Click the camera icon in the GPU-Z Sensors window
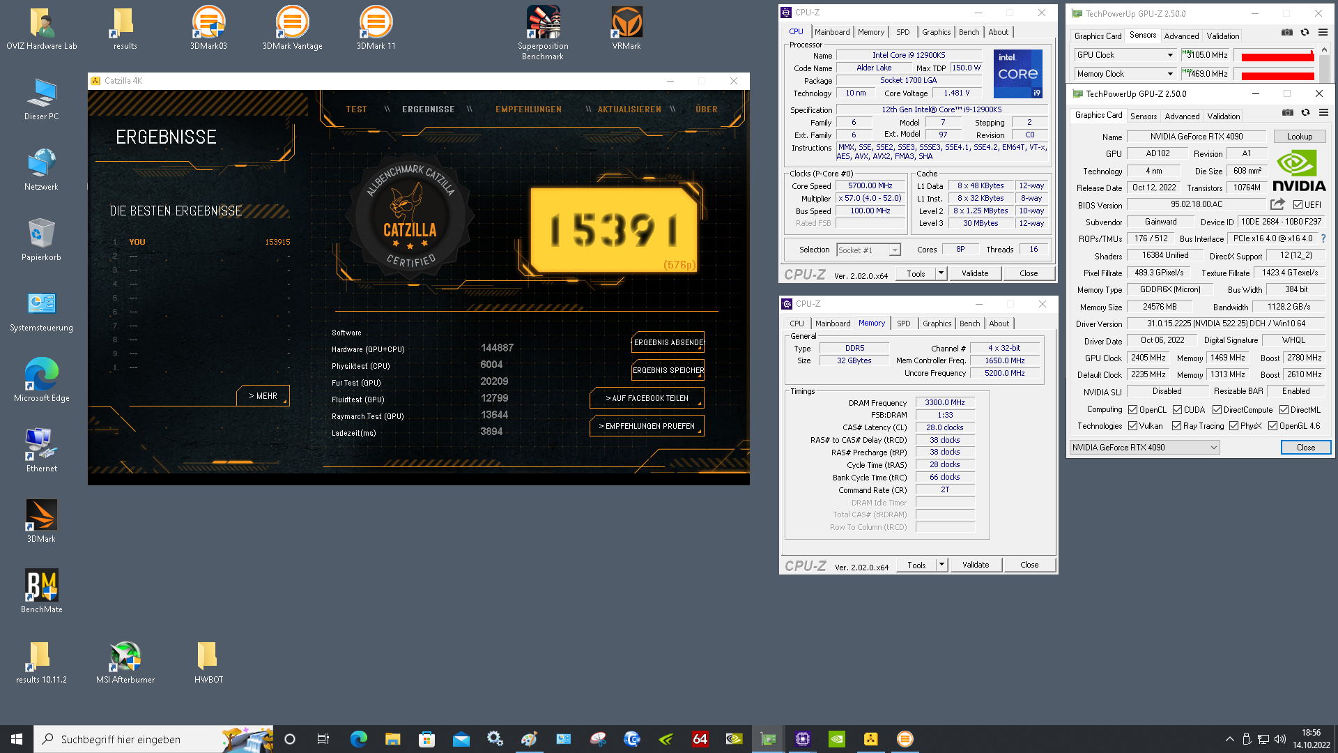Screen dimensions: 1338x753 1287,32
